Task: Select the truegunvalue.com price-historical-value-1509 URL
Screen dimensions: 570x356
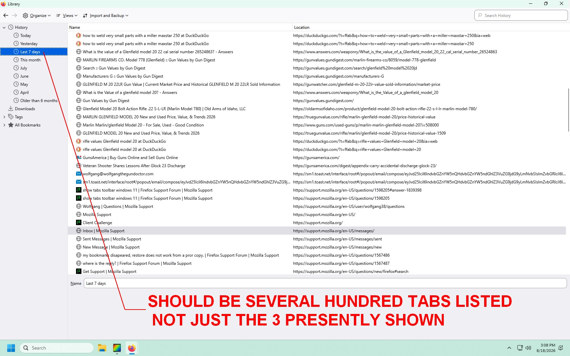Action: [x=369, y=133]
